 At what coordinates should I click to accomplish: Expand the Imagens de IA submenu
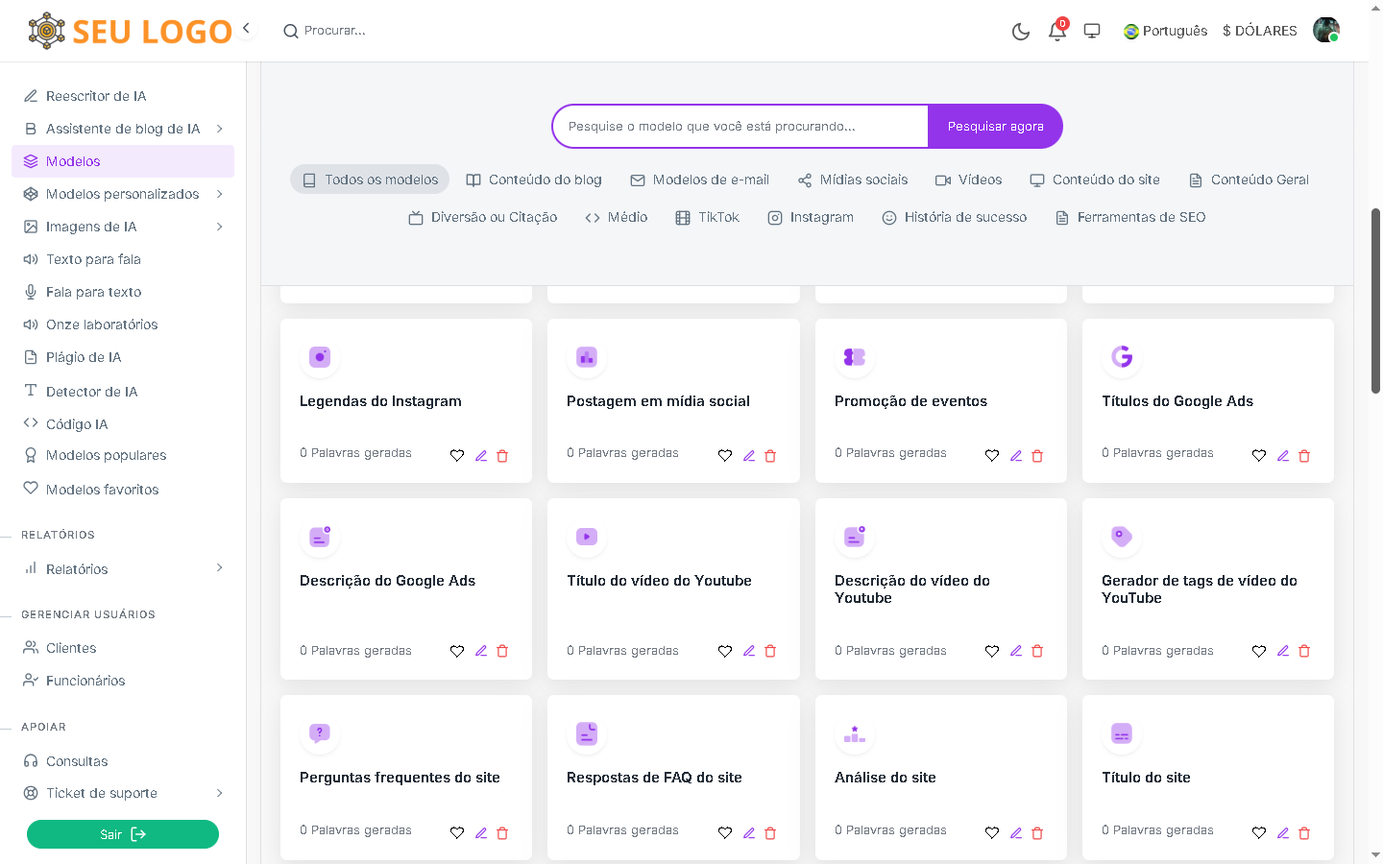[220, 227]
